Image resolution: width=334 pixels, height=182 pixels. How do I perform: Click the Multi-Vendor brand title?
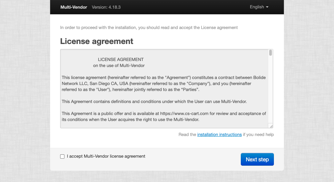74,7
